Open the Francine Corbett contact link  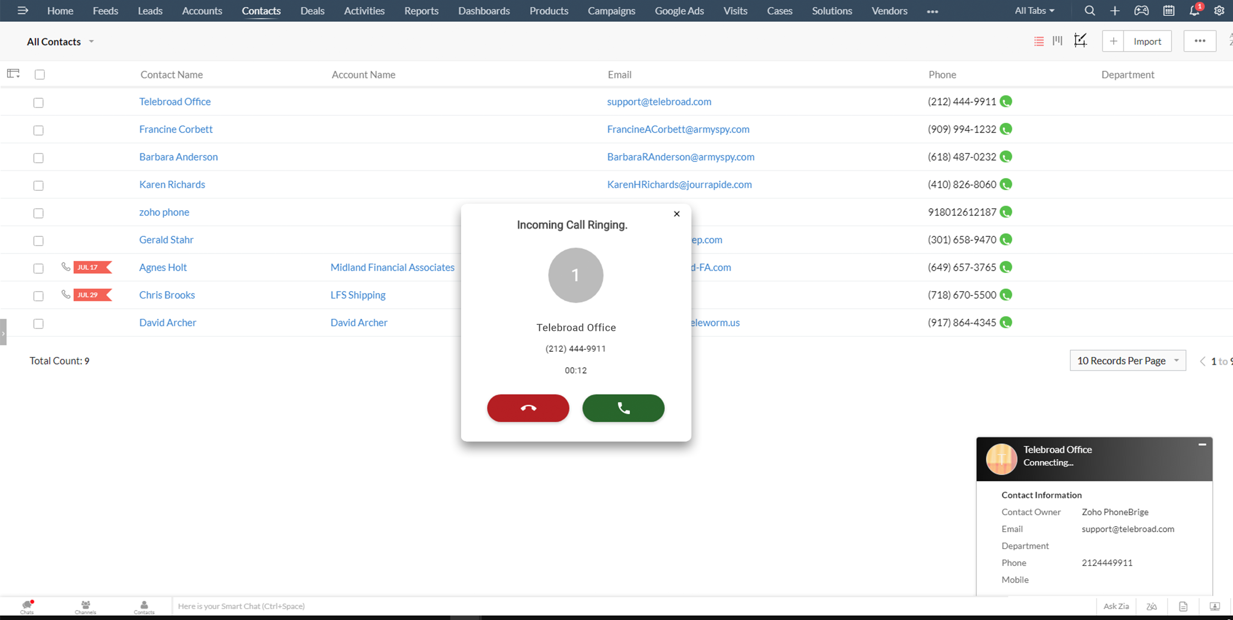tap(176, 129)
